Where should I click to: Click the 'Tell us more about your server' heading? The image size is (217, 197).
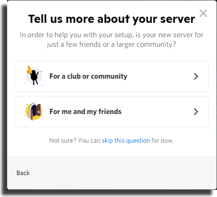click(112, 19)
